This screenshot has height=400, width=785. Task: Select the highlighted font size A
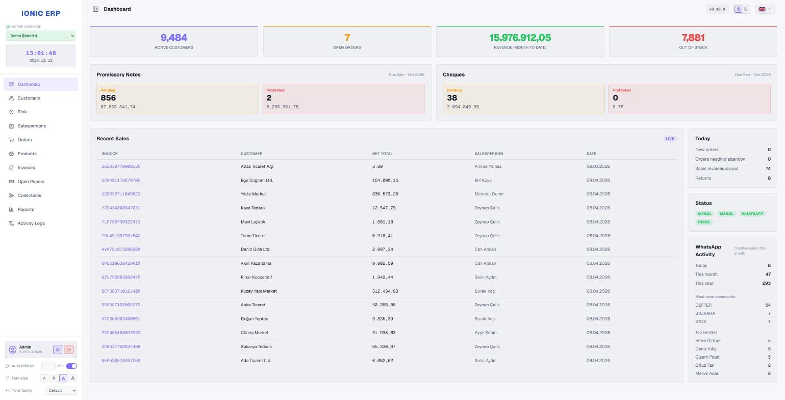coord(63,378)
